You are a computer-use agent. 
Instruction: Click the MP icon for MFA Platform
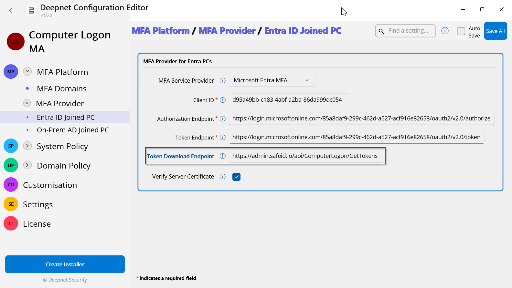tap(11, 72)
